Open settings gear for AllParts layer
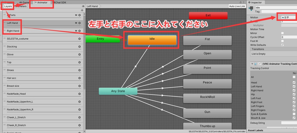This screenshot has height=133, width=297. [79, 15]
